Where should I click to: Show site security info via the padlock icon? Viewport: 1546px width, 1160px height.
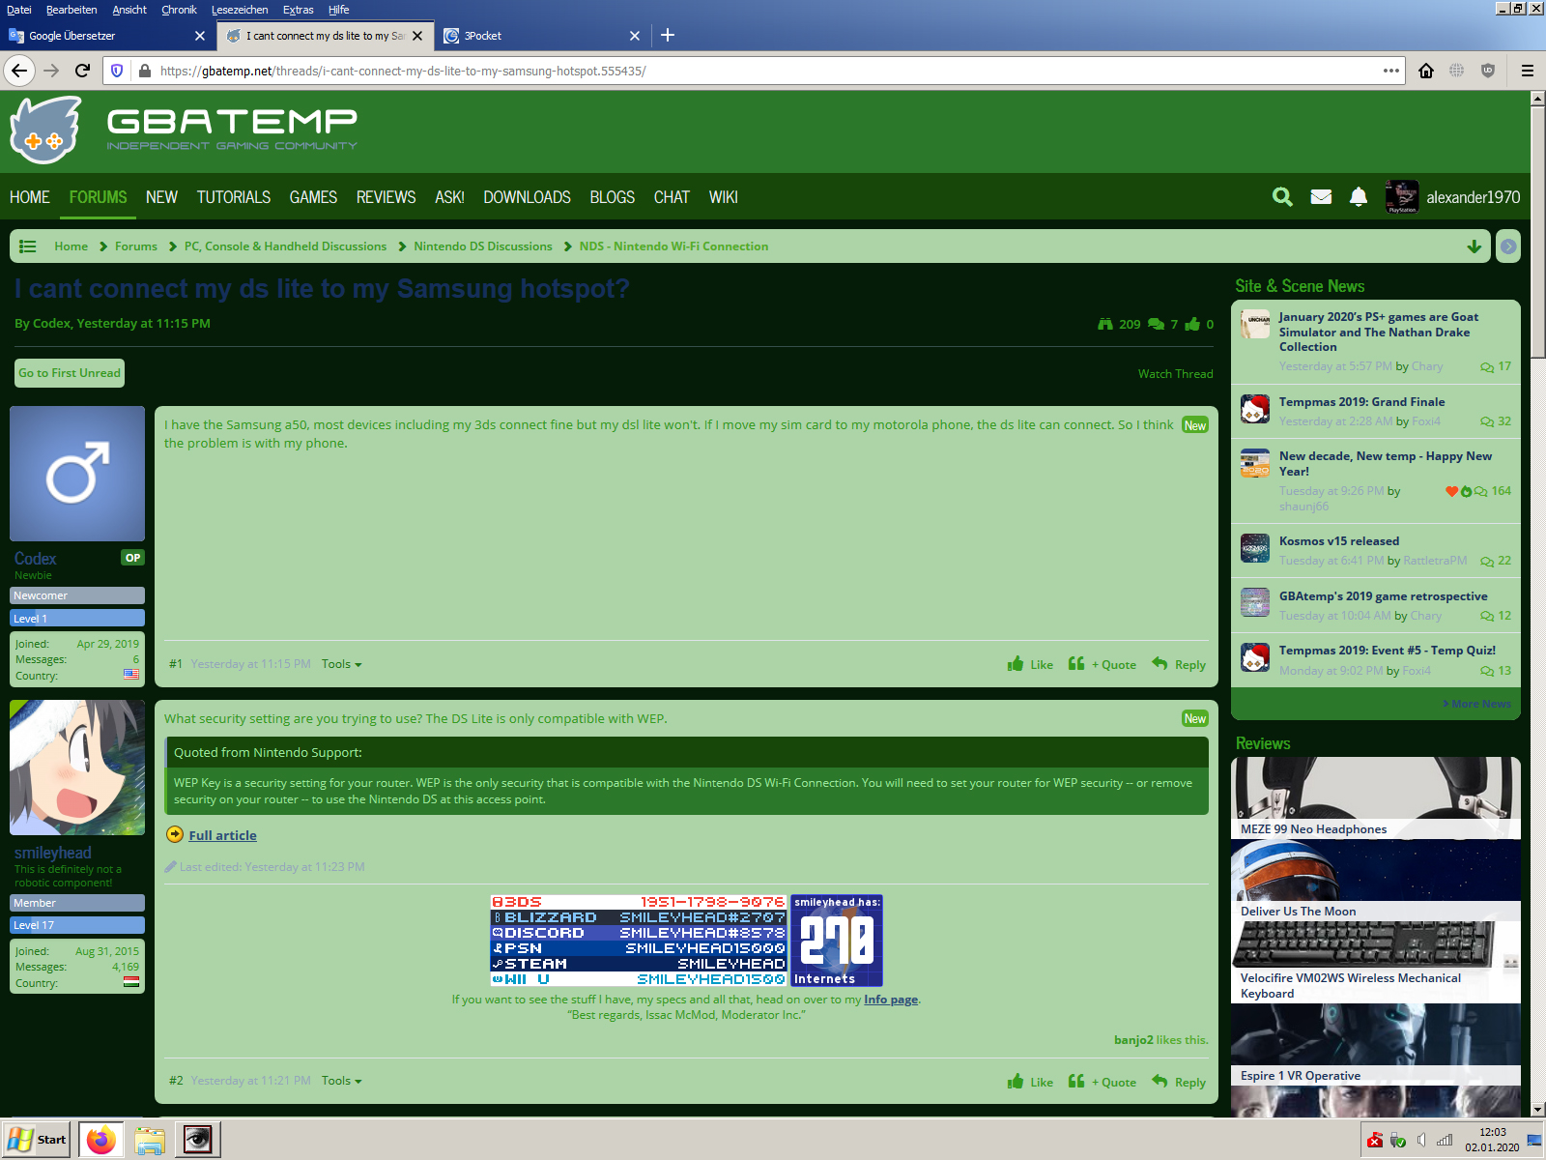point(145,71)
